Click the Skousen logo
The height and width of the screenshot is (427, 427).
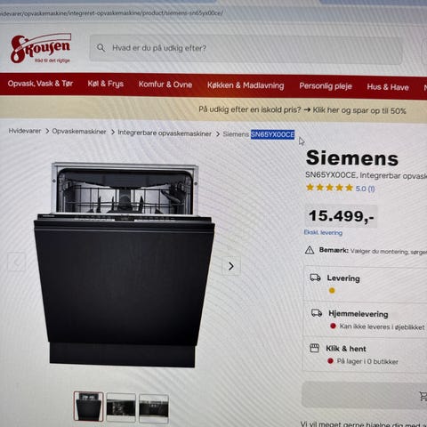point(41,48)
